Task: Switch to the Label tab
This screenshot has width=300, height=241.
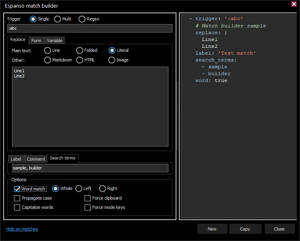Action: pos(16,159)
